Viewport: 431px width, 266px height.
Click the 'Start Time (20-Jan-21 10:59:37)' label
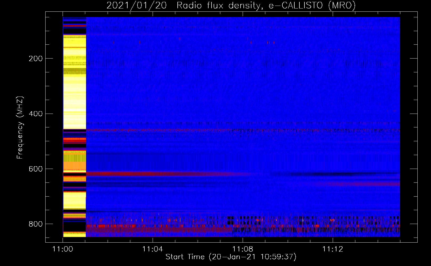click(231, 257)
